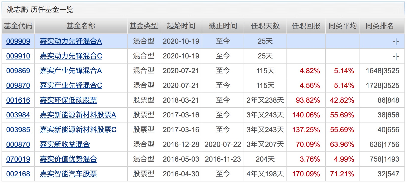Select start date 2016-05-03
Viewport: 407px width, 185px height.
[181, 159]
